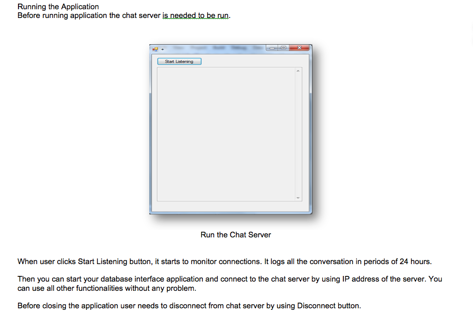Click the vertical scrollbar track of the log
The height and width of the screenshot is (316, 473).
pyautogui.click(x=297, y=134)
